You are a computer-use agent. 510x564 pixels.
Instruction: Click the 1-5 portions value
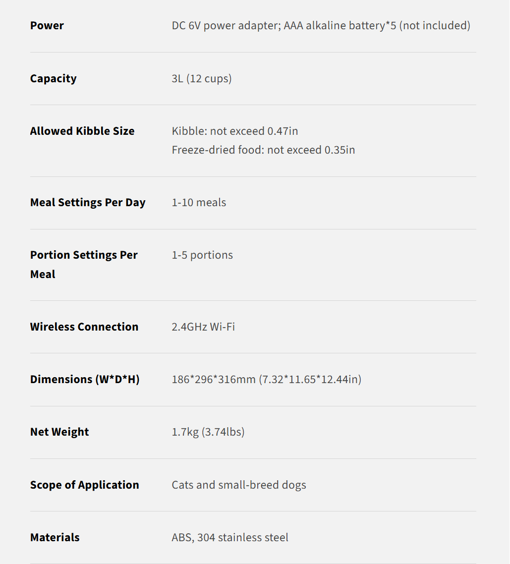pyautogui.click(x=202, y=255)
